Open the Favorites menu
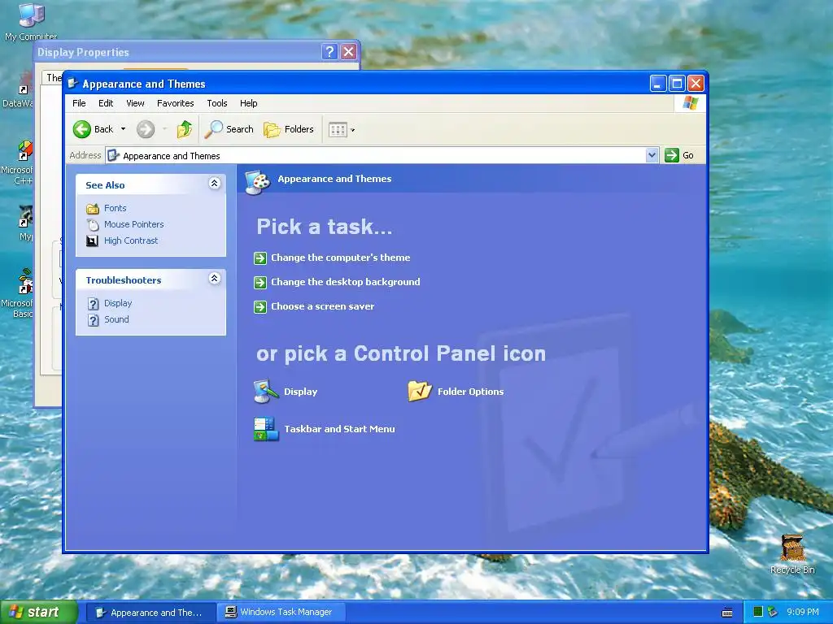833x624 pixels. 176,103
